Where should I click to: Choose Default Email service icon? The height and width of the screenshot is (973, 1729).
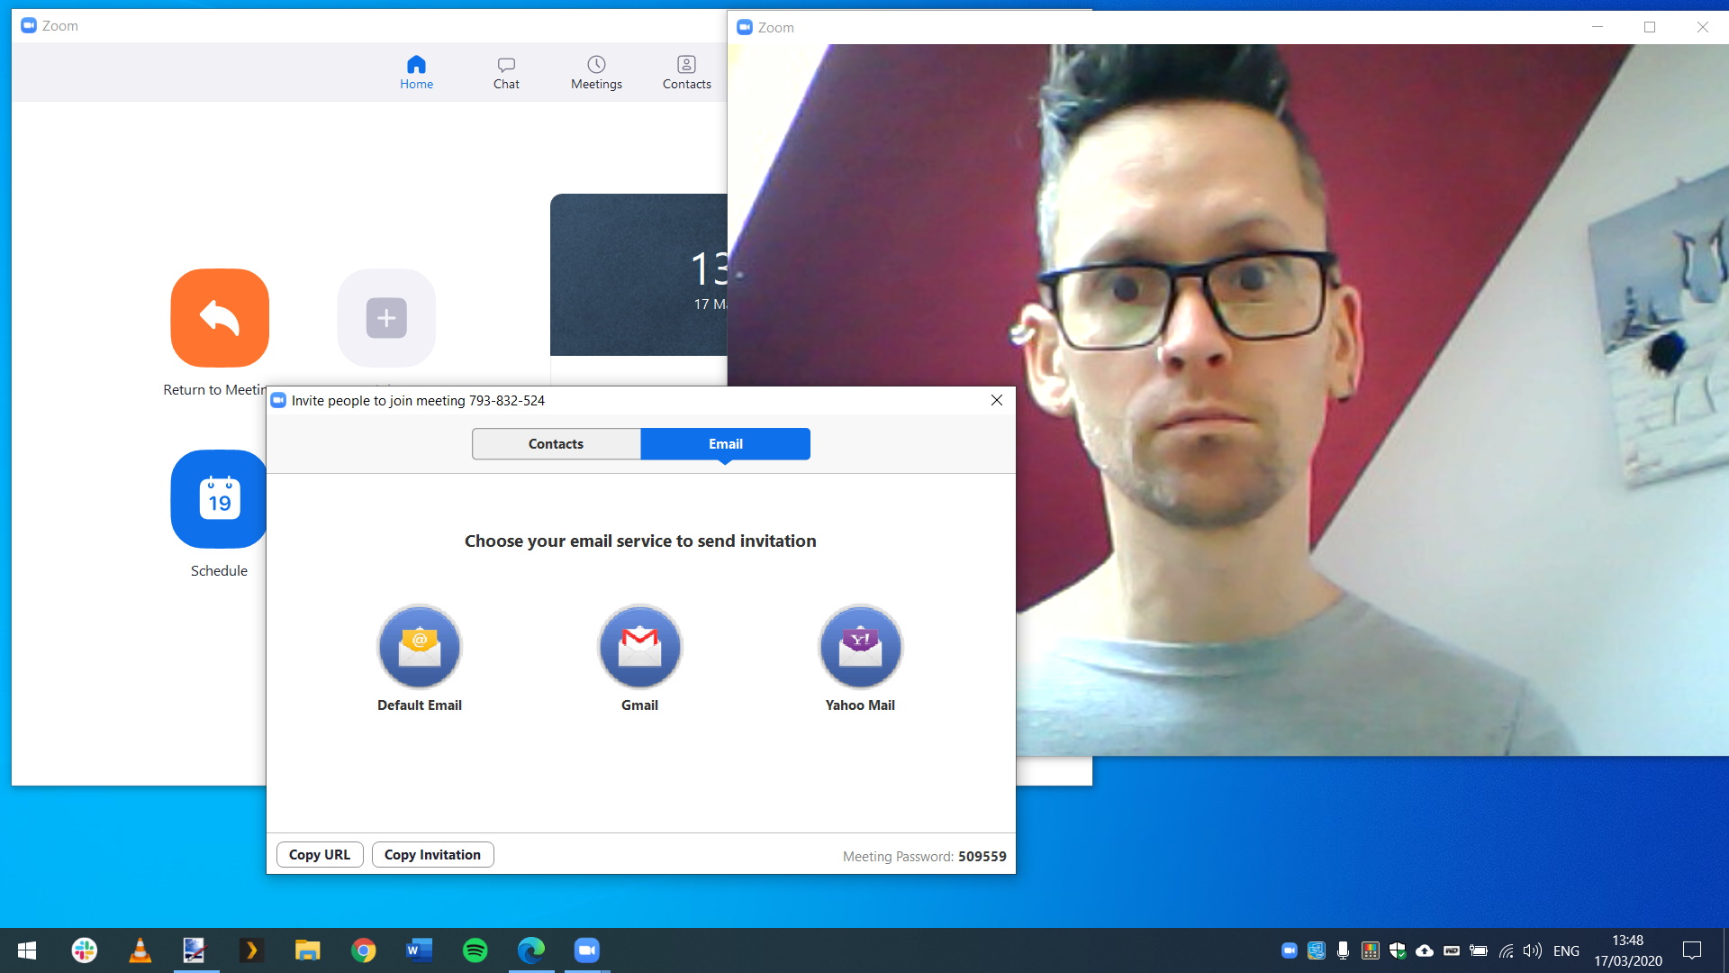click(x=420, y=646)
